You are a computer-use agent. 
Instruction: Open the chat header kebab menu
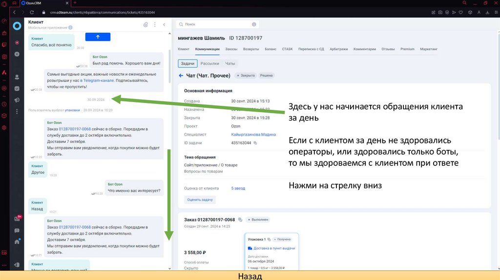[155, 24]
